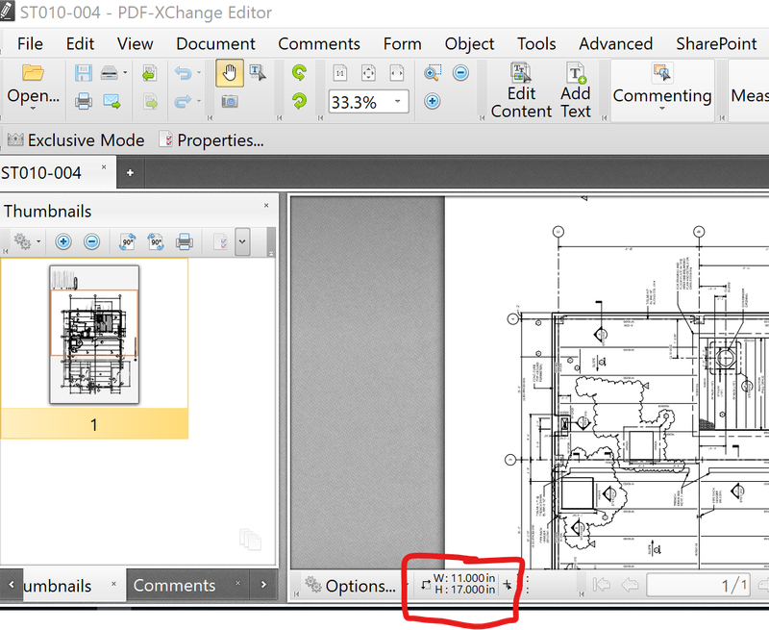Click Fit Page zoom icon
The width and height of the screenshot is (769, 630).
[x=368, y=73]
